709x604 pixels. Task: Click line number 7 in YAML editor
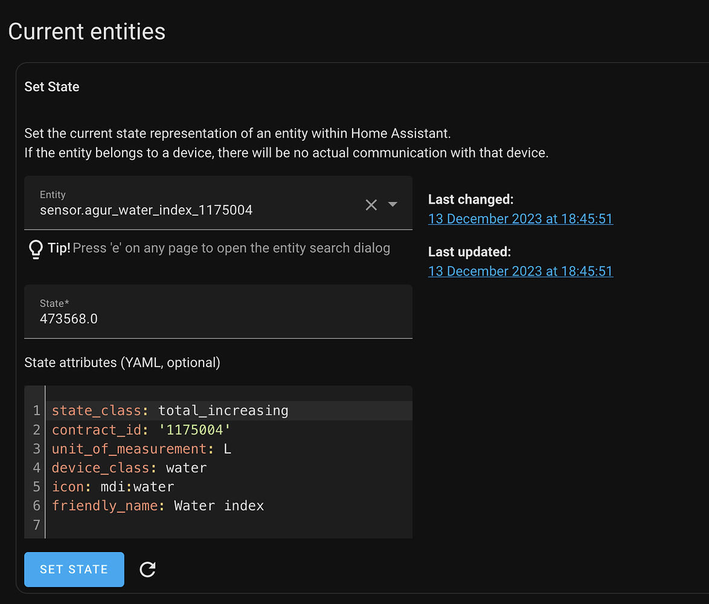point(37,525)
